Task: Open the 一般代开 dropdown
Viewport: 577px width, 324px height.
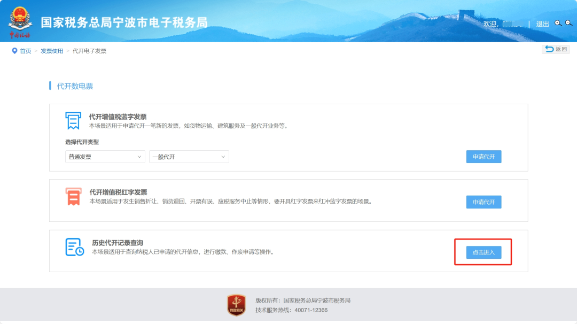Action: (x=189, y=157)
